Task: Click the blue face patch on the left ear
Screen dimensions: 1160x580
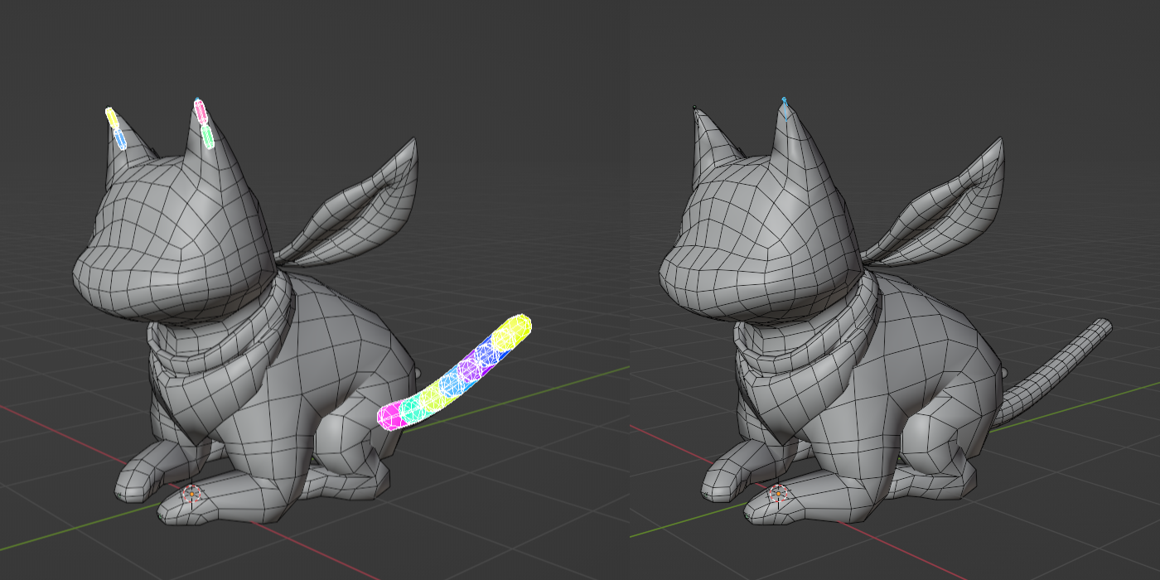Action: click(121, 137)
